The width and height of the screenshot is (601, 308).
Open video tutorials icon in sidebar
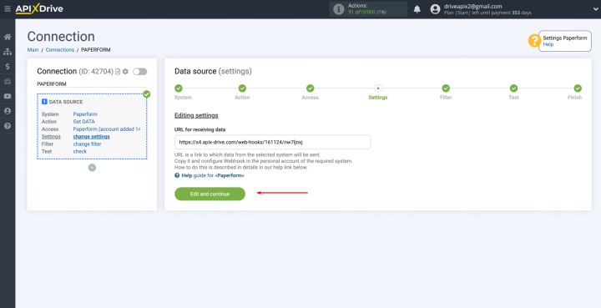tap(8, 96)
